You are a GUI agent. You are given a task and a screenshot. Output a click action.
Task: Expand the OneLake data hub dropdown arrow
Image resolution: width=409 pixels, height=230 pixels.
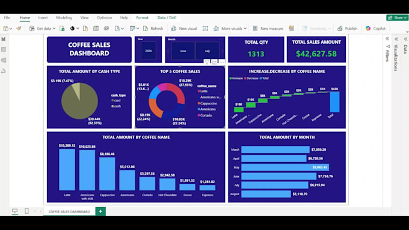coord(78,29)
